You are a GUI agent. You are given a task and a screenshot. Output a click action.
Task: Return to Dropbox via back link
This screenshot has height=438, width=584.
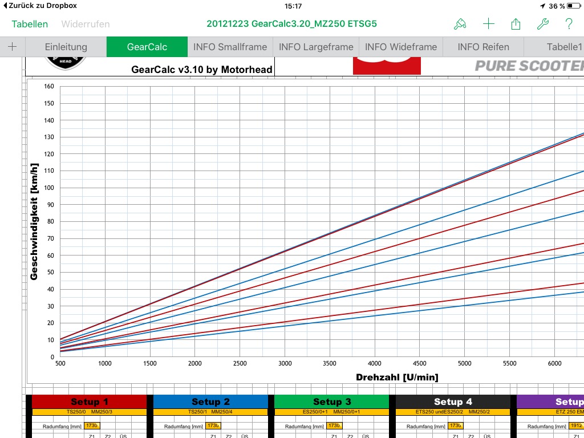pyautogui.click(x=39, y=6)
